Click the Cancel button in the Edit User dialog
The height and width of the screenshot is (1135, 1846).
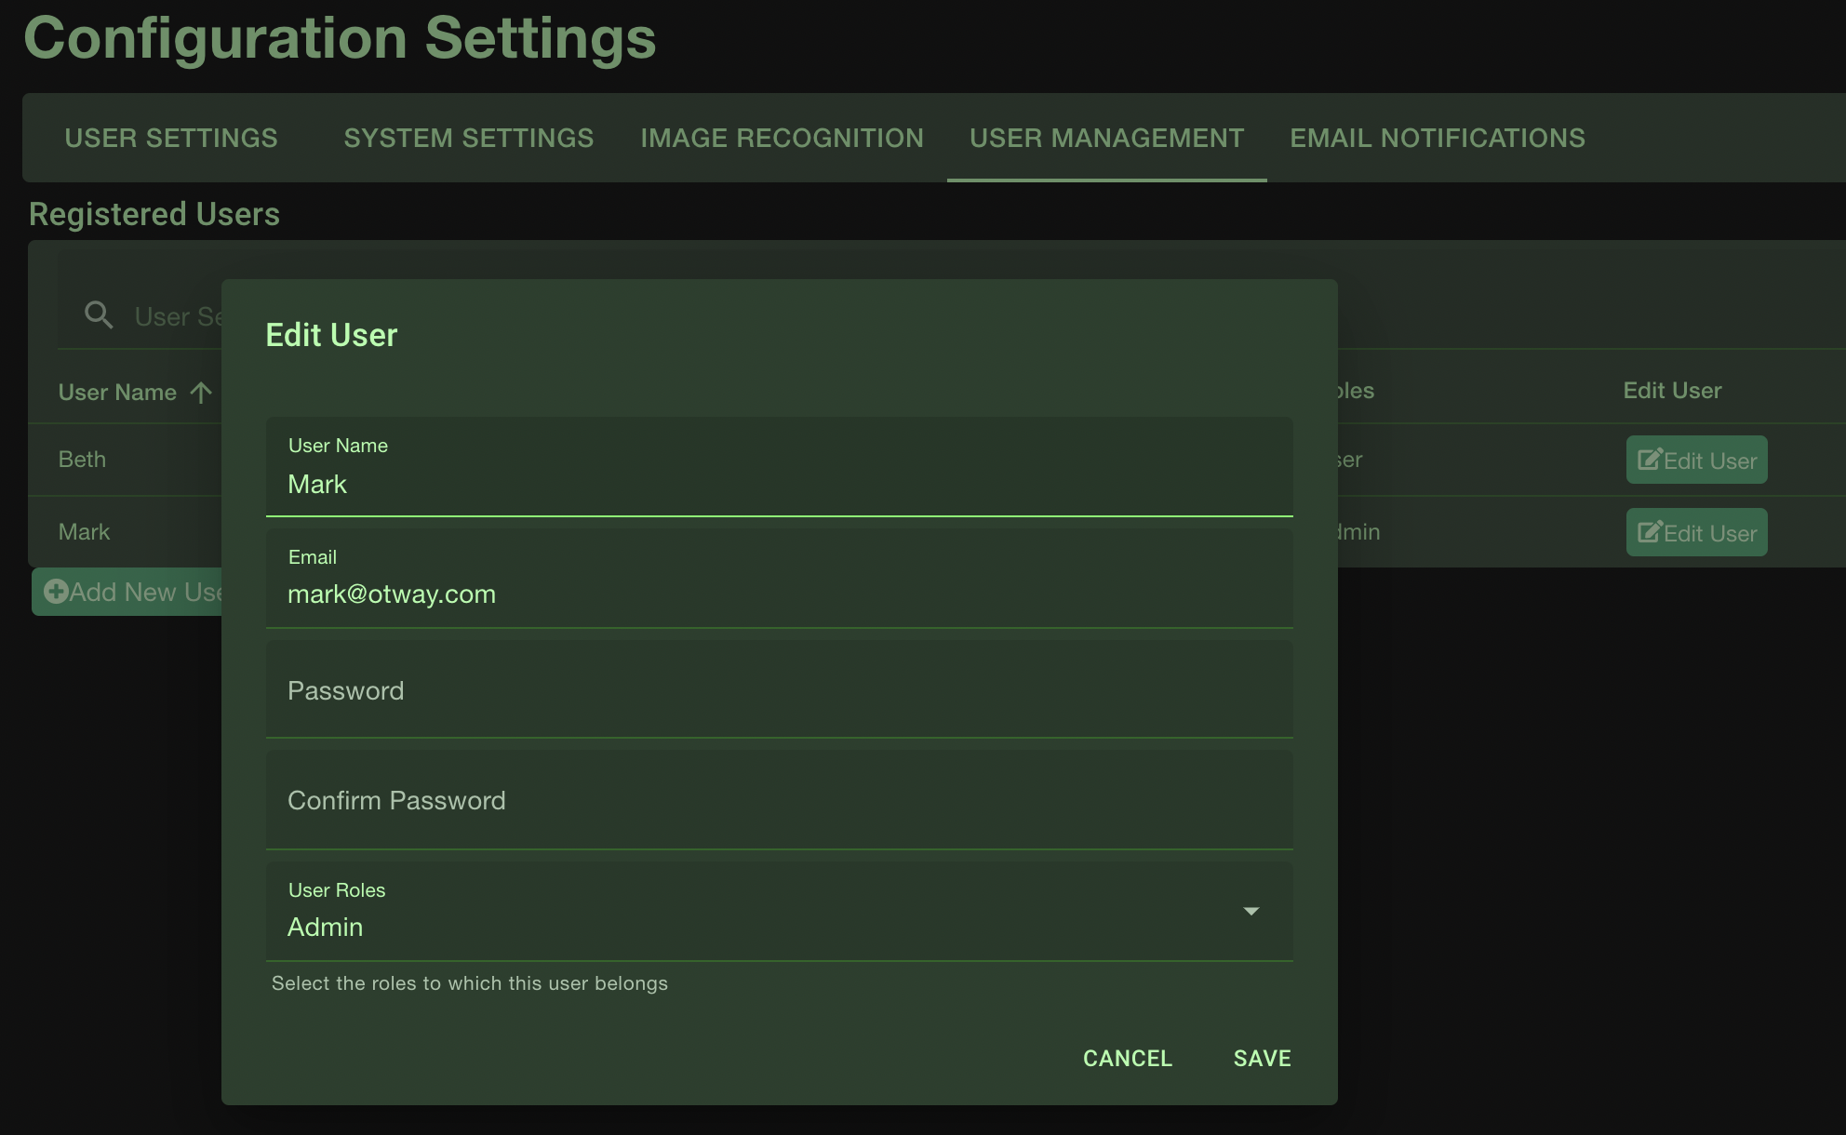1127,1058
